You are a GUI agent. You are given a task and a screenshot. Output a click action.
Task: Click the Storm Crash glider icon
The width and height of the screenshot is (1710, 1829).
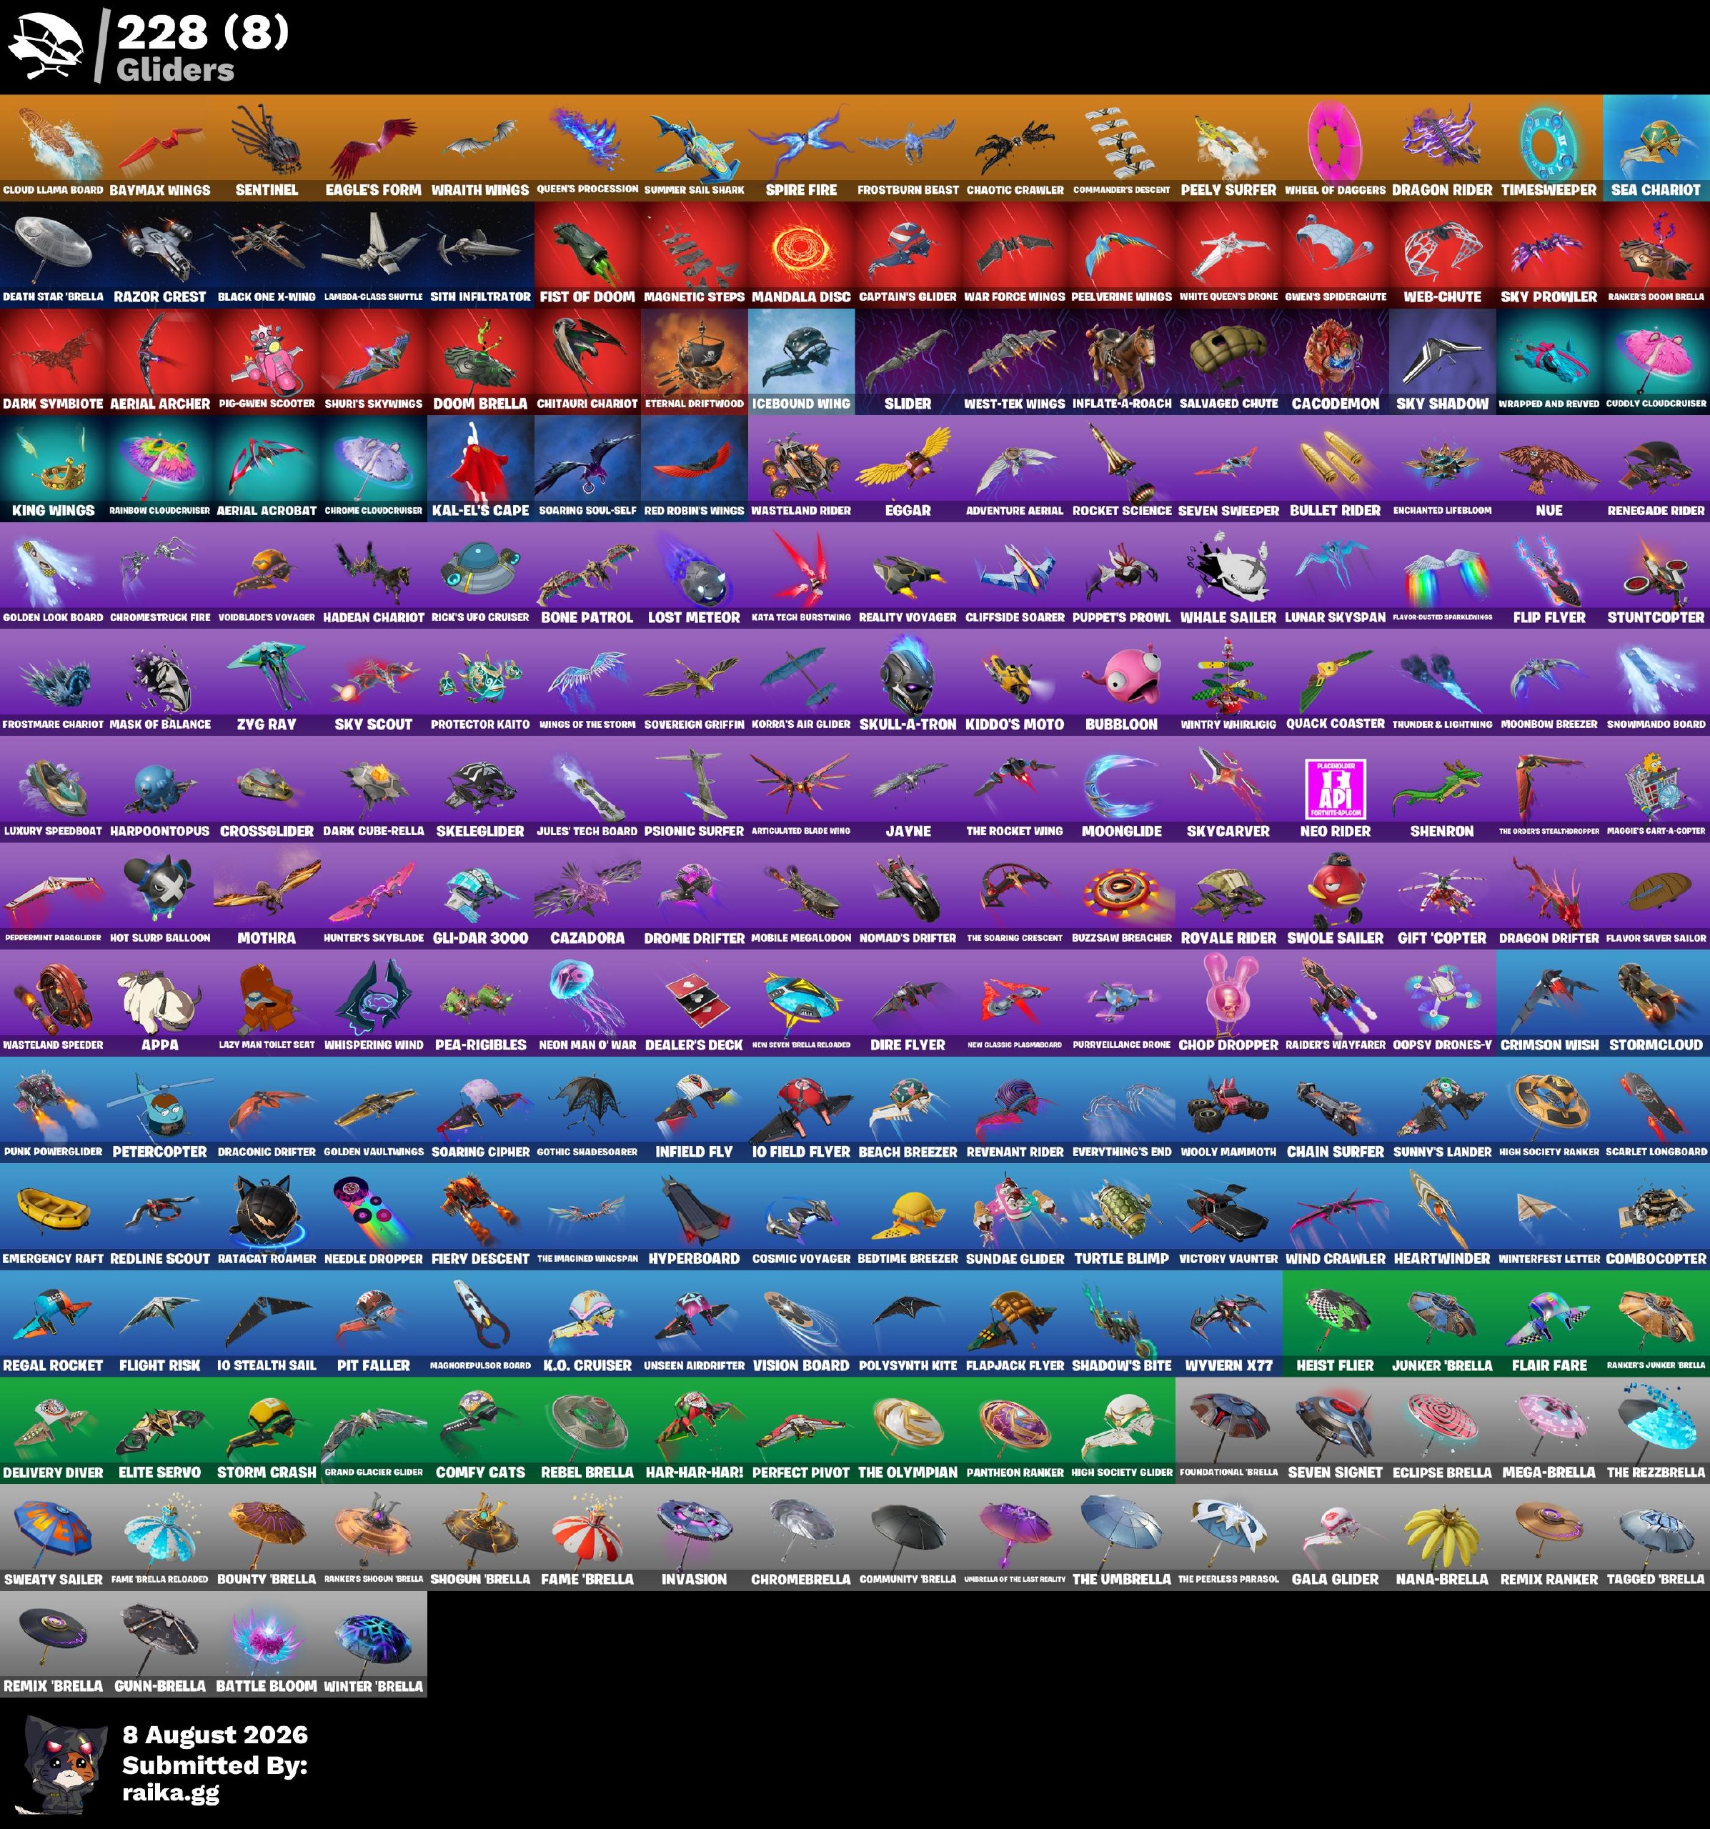[x=267, y=1429]
